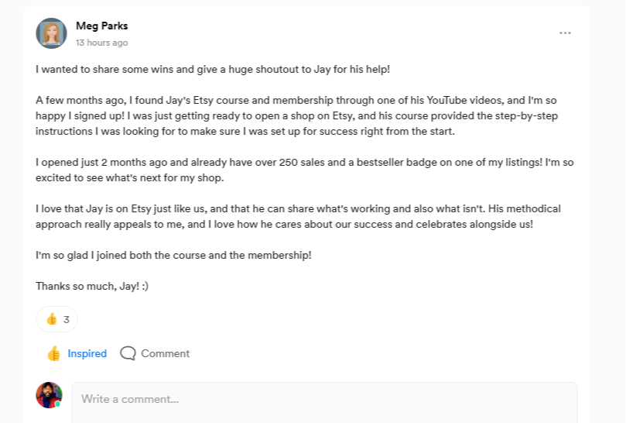626x423 pixels.
Task: Open the three-dot post options menu
Action: pos(565,33)
